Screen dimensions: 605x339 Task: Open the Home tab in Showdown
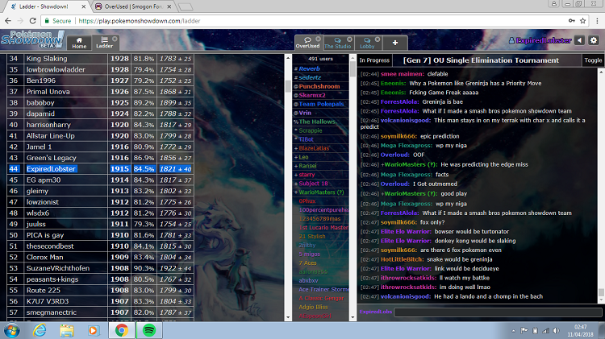pyautogui.click(x=78, y=43)
